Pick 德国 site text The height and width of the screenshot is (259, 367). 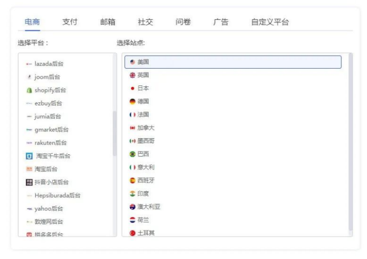tap(143, 102)
